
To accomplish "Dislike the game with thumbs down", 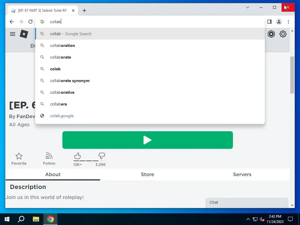I will coord(102,156).
